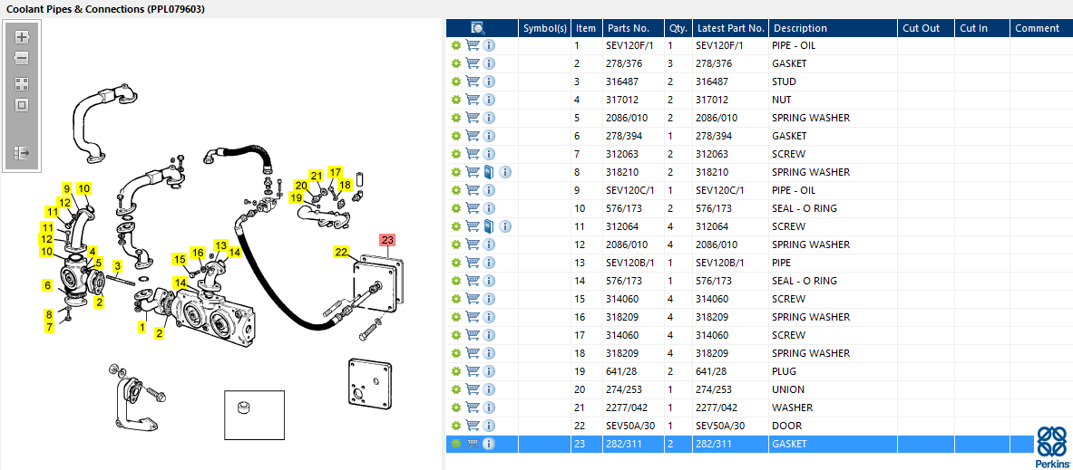Open info for SCREW 312063
The image size is (1073, 470).
coord(489,154)
